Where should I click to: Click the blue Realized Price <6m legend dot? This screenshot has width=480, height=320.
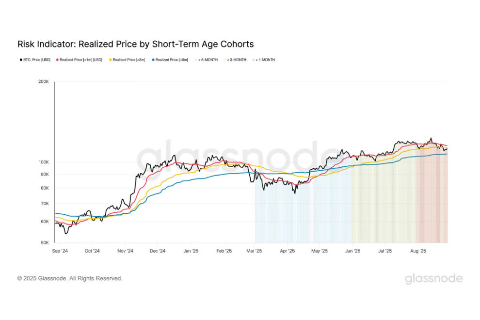(153, 60)
